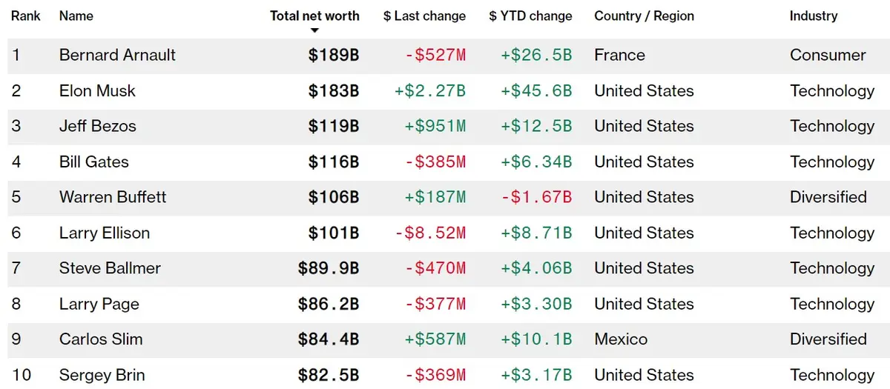The image size is (890, 389).
Task: Open Elon Musk's profile link
Action: click(x=97, y=90)
